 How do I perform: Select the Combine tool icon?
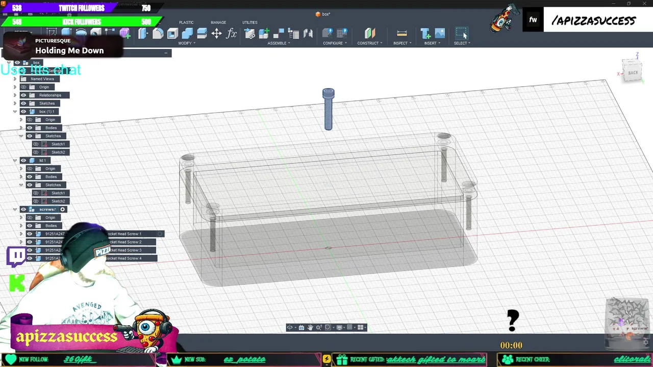187,34
